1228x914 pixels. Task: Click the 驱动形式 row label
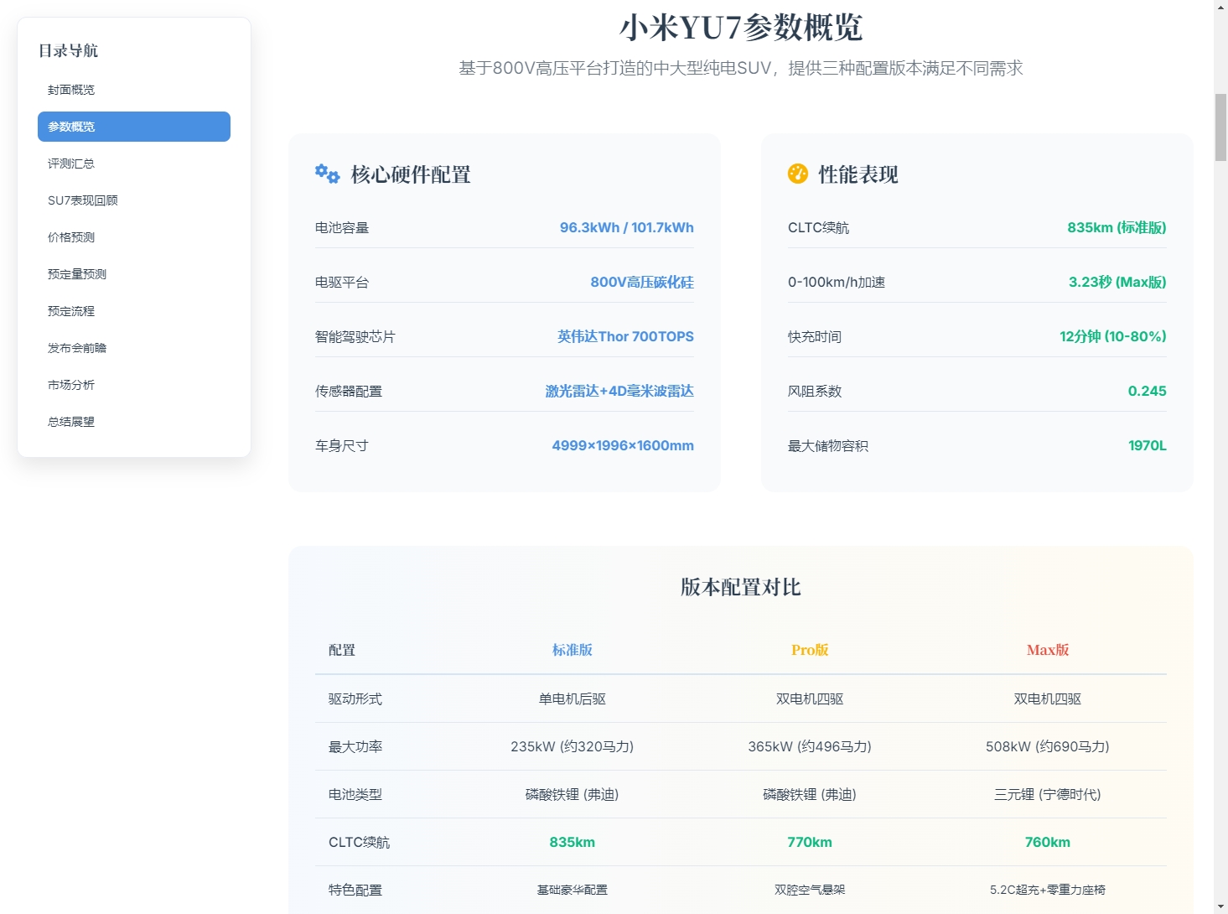coord(355,698)
